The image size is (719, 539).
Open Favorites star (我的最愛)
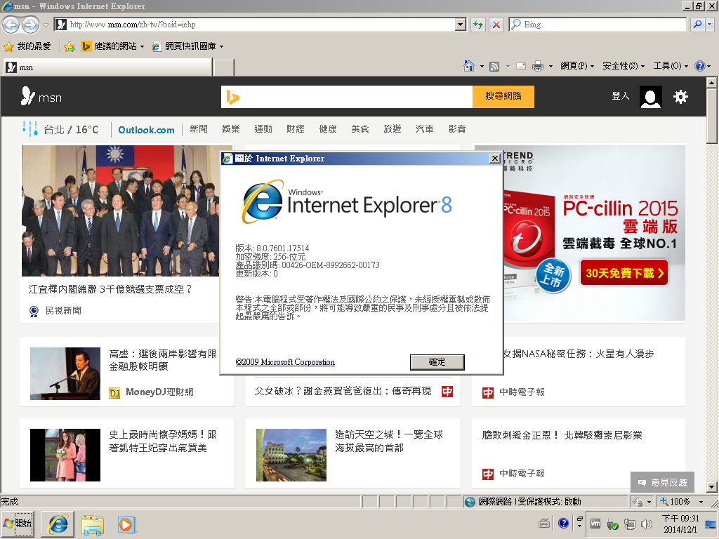pyautogui.click(x=27, y=46)
